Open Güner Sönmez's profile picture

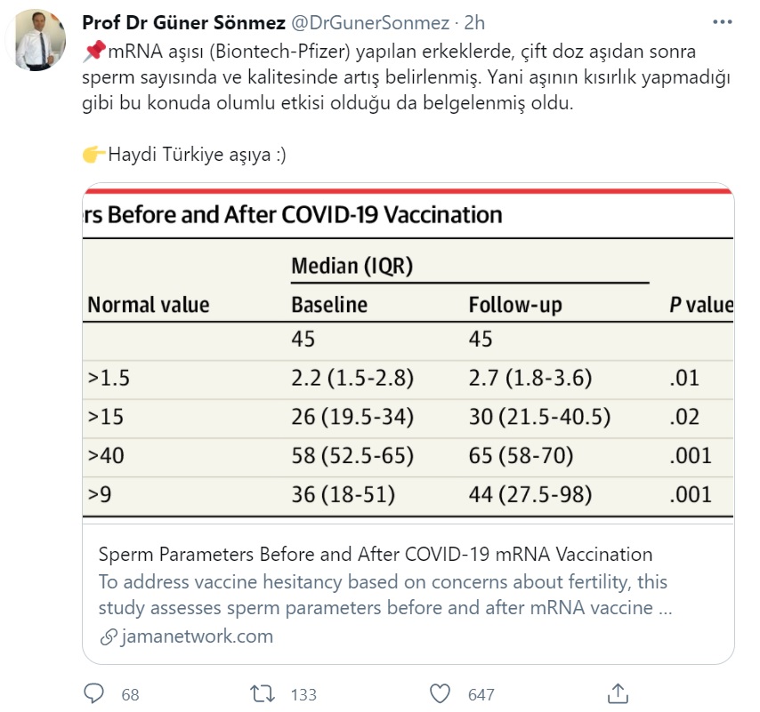click(x=36, y=41)
